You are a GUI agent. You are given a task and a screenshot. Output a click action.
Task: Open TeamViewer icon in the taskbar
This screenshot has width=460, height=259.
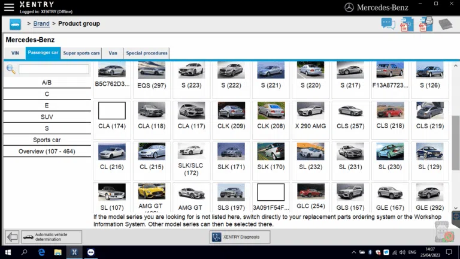click(91, 252)
